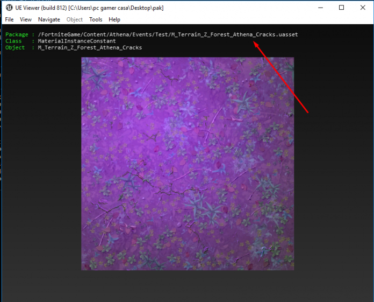This screenshot has width=374, height=302.
Task: Click the greyed-out Object menu
Action: [x=75, y=19]
